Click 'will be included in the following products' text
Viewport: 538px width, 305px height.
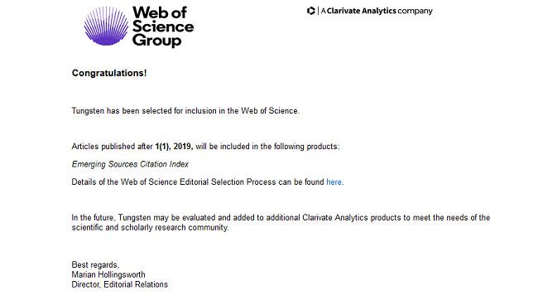tap(267, 147)
